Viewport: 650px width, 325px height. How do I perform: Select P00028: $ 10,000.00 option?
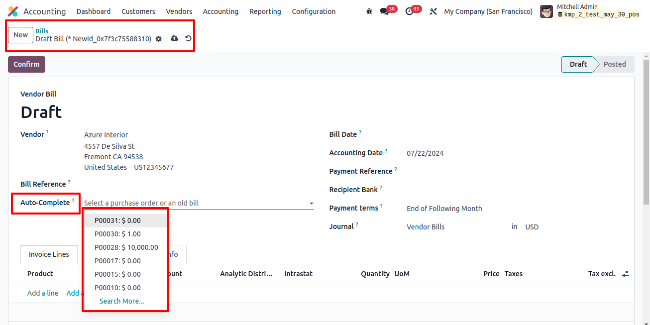[125, 247]
